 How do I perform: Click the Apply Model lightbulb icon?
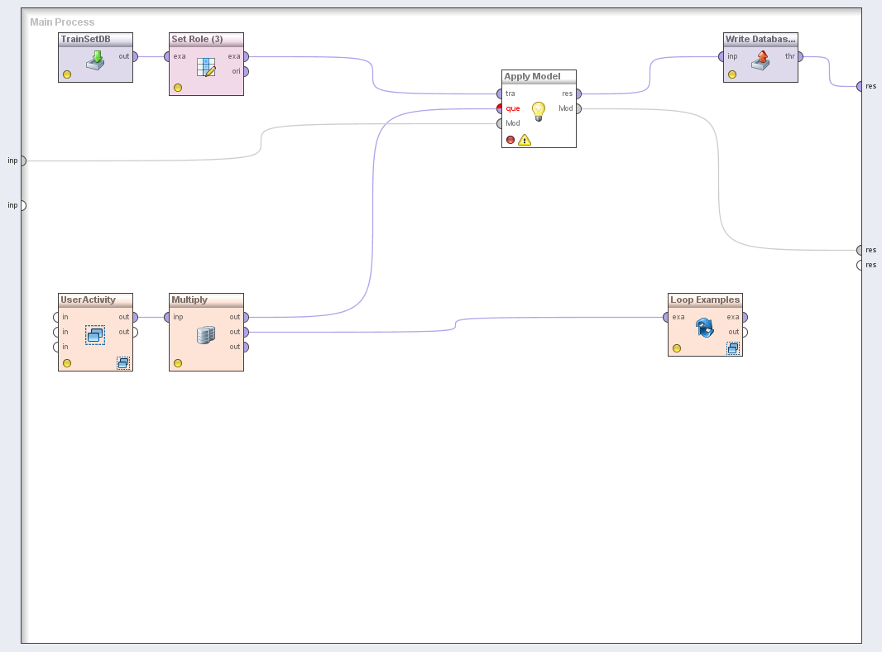(x=539, y=111)
